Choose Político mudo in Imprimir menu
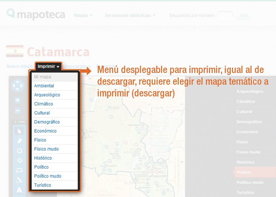The image size is (276, 197). click(x=55, y=176)
